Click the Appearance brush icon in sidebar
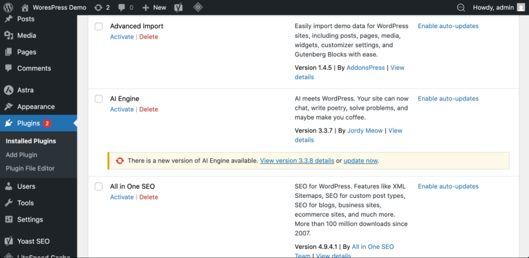The width and height of the screenshot is (529, 258). 9,107
